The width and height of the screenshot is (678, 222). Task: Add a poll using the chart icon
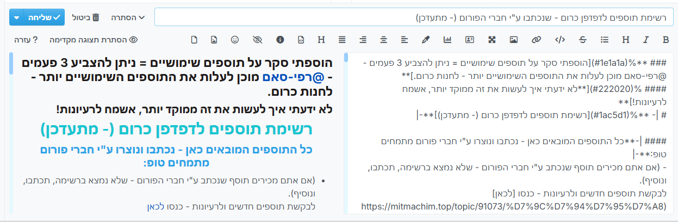448,39
